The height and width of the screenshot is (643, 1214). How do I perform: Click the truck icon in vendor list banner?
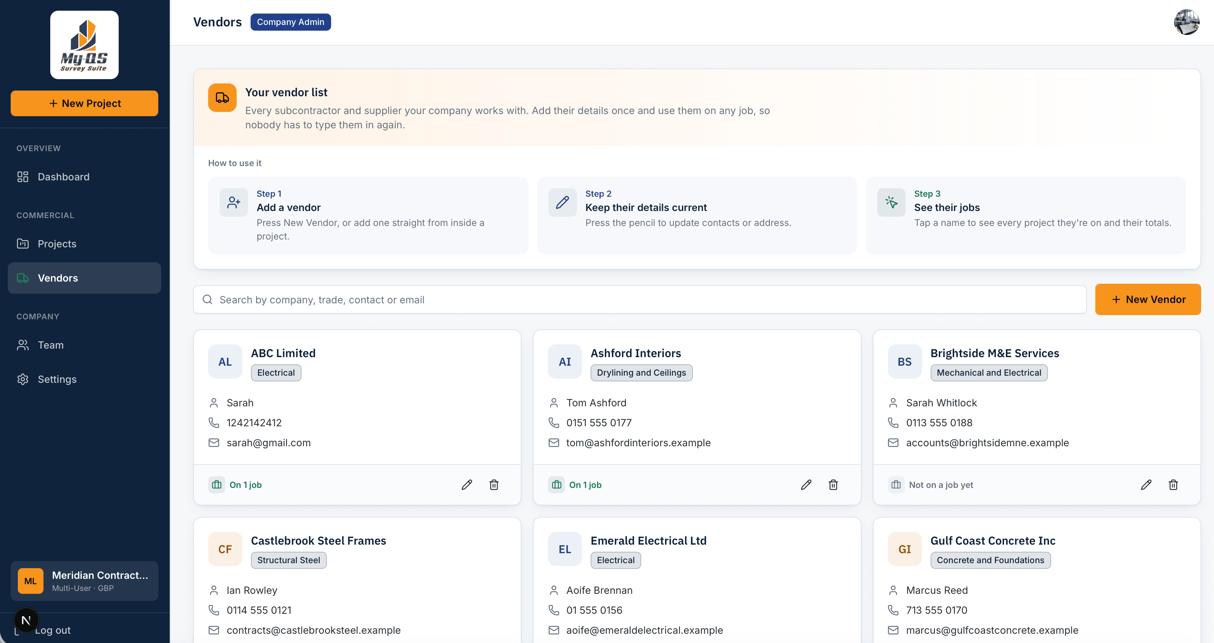pos(222,98)
